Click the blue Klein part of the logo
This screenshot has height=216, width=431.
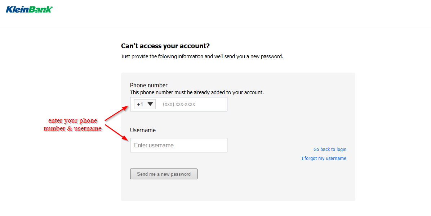coord(17,10)
